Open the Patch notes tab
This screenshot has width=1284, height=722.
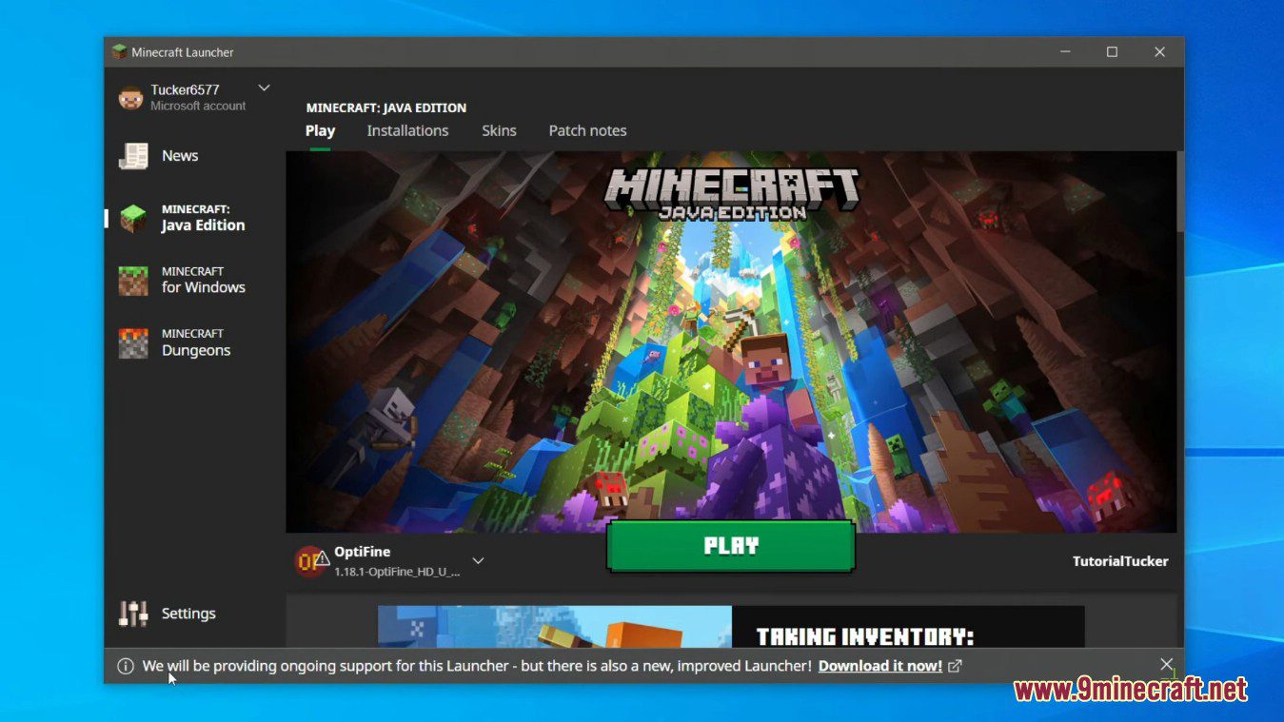(587, 130)
